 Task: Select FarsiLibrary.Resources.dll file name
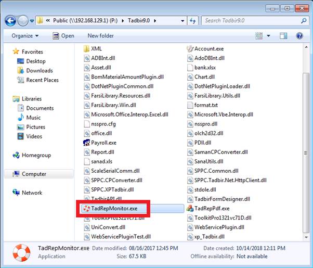coord(121,96)
